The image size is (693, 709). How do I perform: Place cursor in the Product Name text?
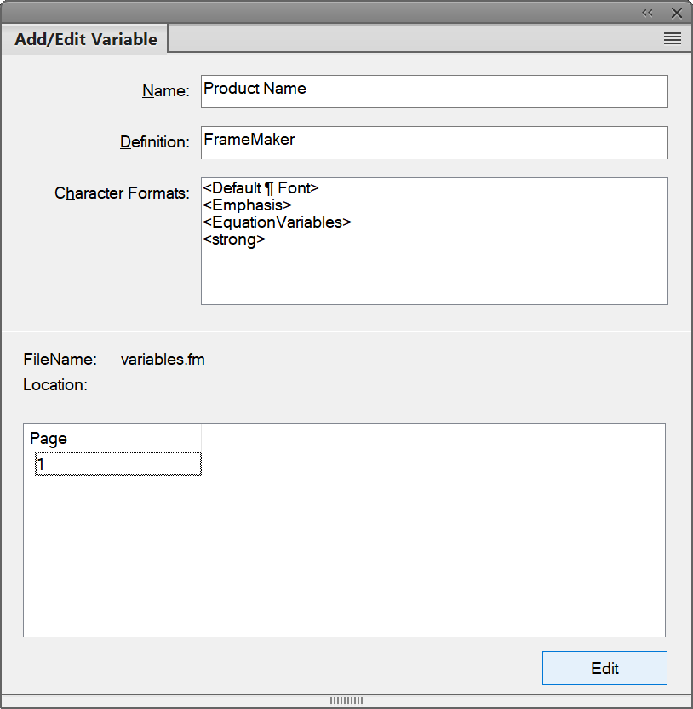click(255, 88)
